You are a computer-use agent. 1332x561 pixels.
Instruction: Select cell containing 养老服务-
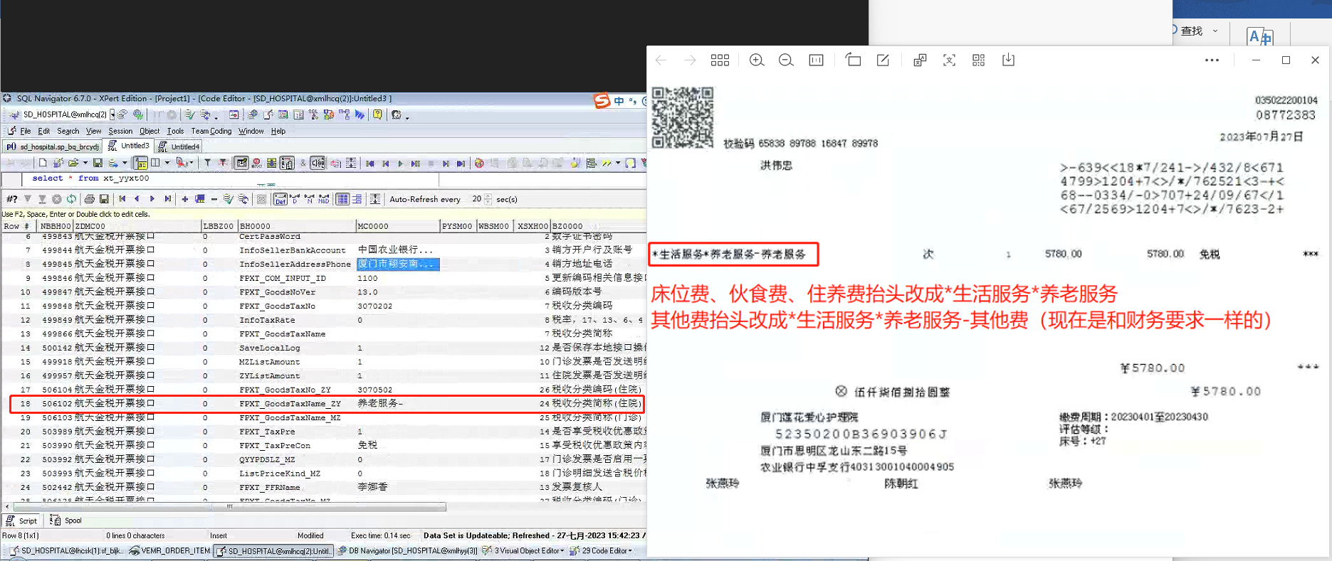click(397, 403)
